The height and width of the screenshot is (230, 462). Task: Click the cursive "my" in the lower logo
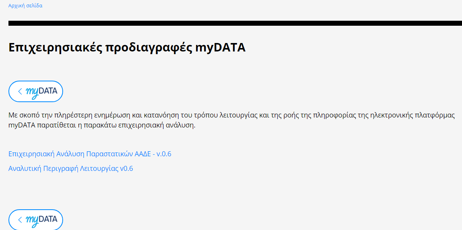click(x=32, y=221)
